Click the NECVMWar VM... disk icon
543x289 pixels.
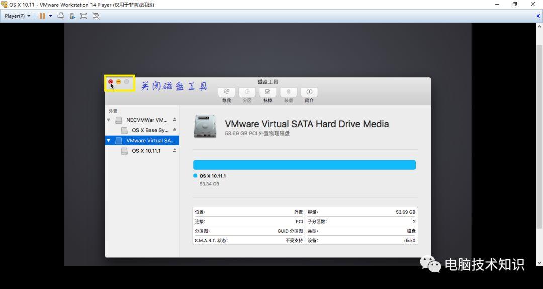(119, 120)
